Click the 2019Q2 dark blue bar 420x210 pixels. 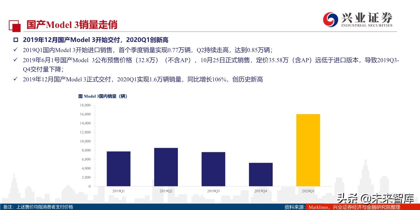pyautogui.click(x=166, y=167)
